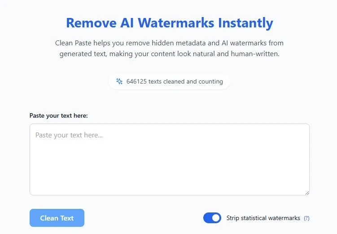Viewport: 337px width, 234px height.
Task: Click the "Strip statistical watermarks" label text
Action: (263, 218)
